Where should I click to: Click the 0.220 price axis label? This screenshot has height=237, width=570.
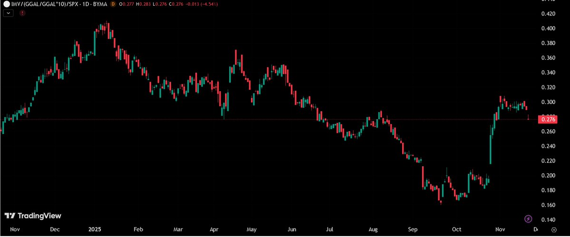click(x=548, y=161)
